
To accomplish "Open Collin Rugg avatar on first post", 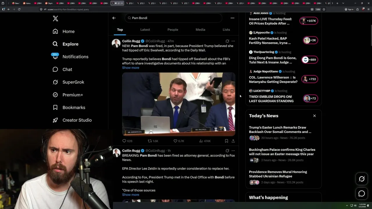I will point(116,43).
